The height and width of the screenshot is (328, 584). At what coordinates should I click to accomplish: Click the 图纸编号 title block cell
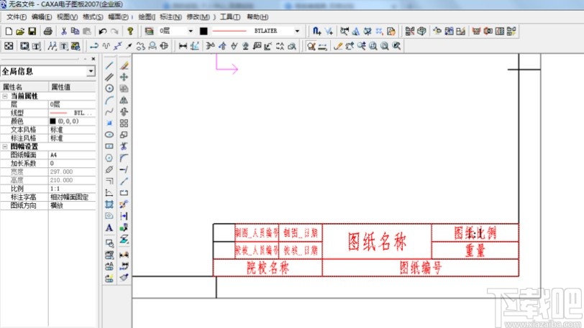[421, 268]
